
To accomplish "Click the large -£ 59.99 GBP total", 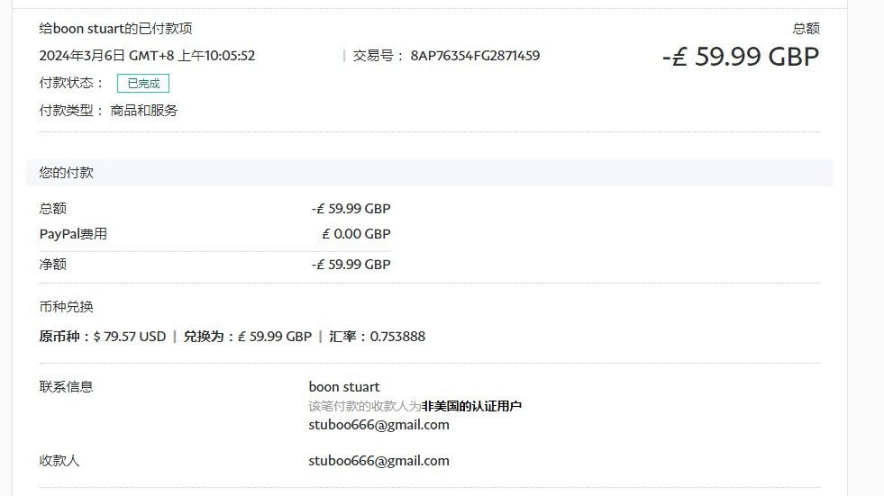I will click(x=740, y=58).
